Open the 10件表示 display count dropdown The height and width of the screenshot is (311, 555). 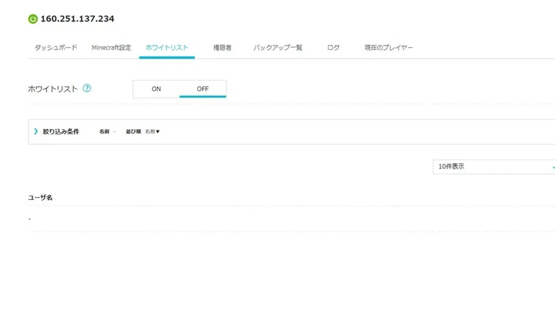pyautogui.click(x=490, y=167)
